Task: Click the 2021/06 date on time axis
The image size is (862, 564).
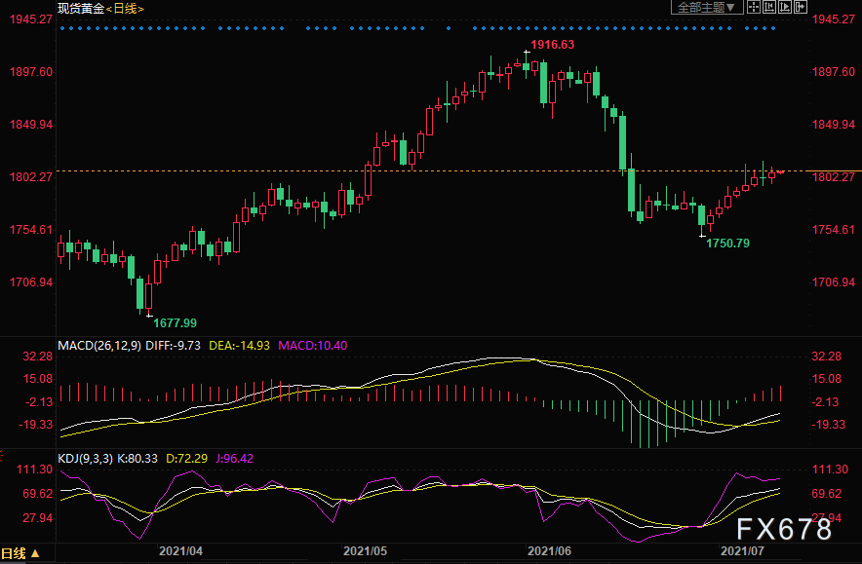Action: pyautogui.click(x=547, y=550)
